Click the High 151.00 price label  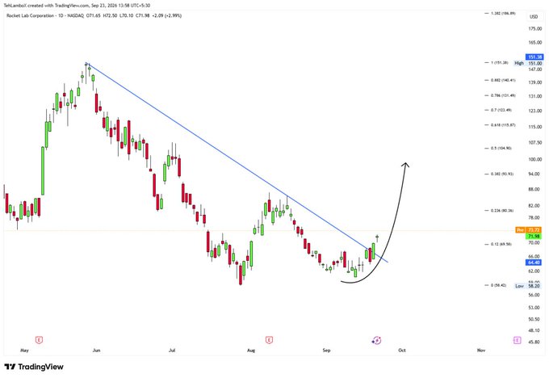528,63
